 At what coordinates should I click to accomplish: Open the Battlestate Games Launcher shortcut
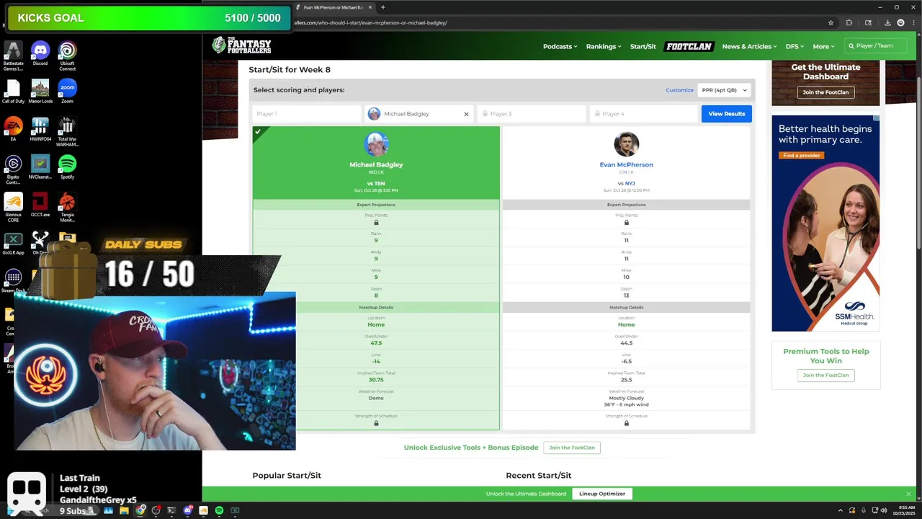click(13, 56)
